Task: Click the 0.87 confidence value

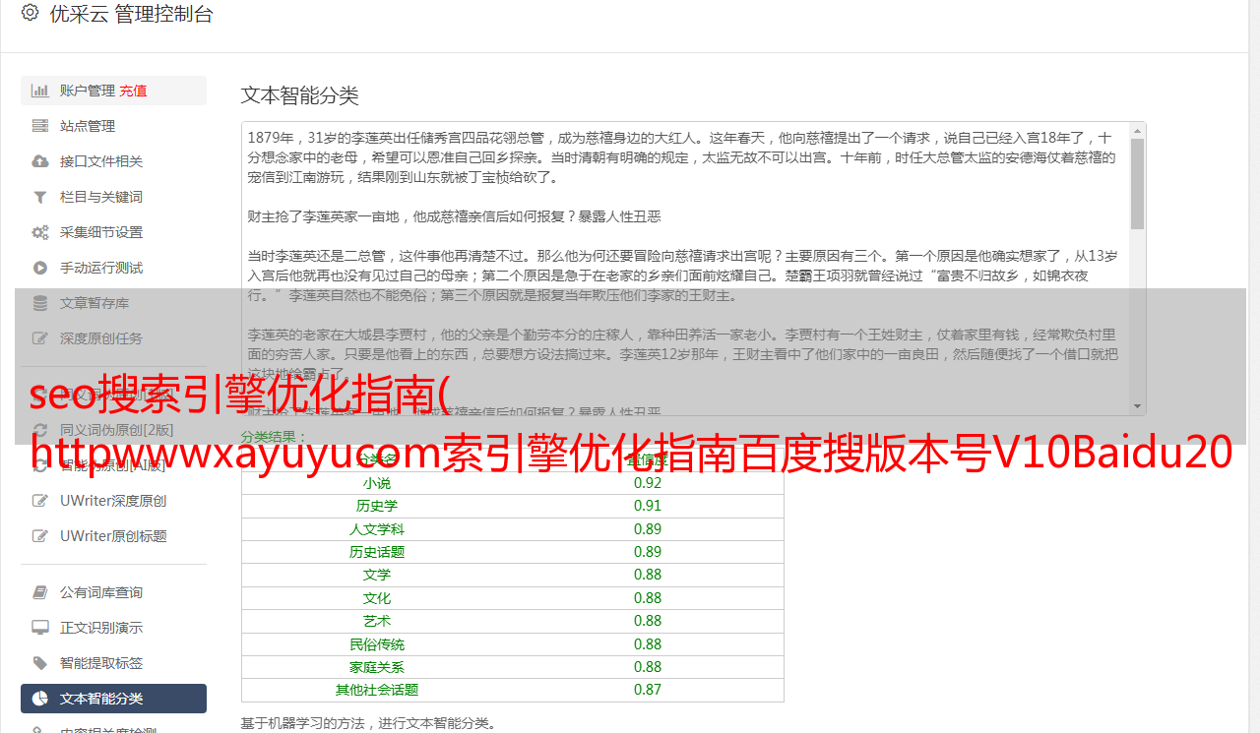Action: pyautogui.click(x=648, y=690)
